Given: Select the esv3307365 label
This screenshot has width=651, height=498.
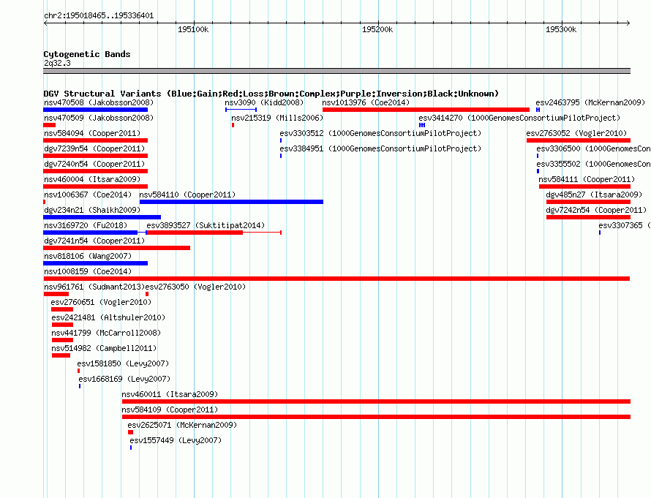Looking at the screenshot, I should tap(625, 225).
